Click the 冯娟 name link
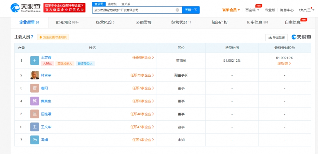The width and height of the screenshot is (318, 154). point(45,140)
